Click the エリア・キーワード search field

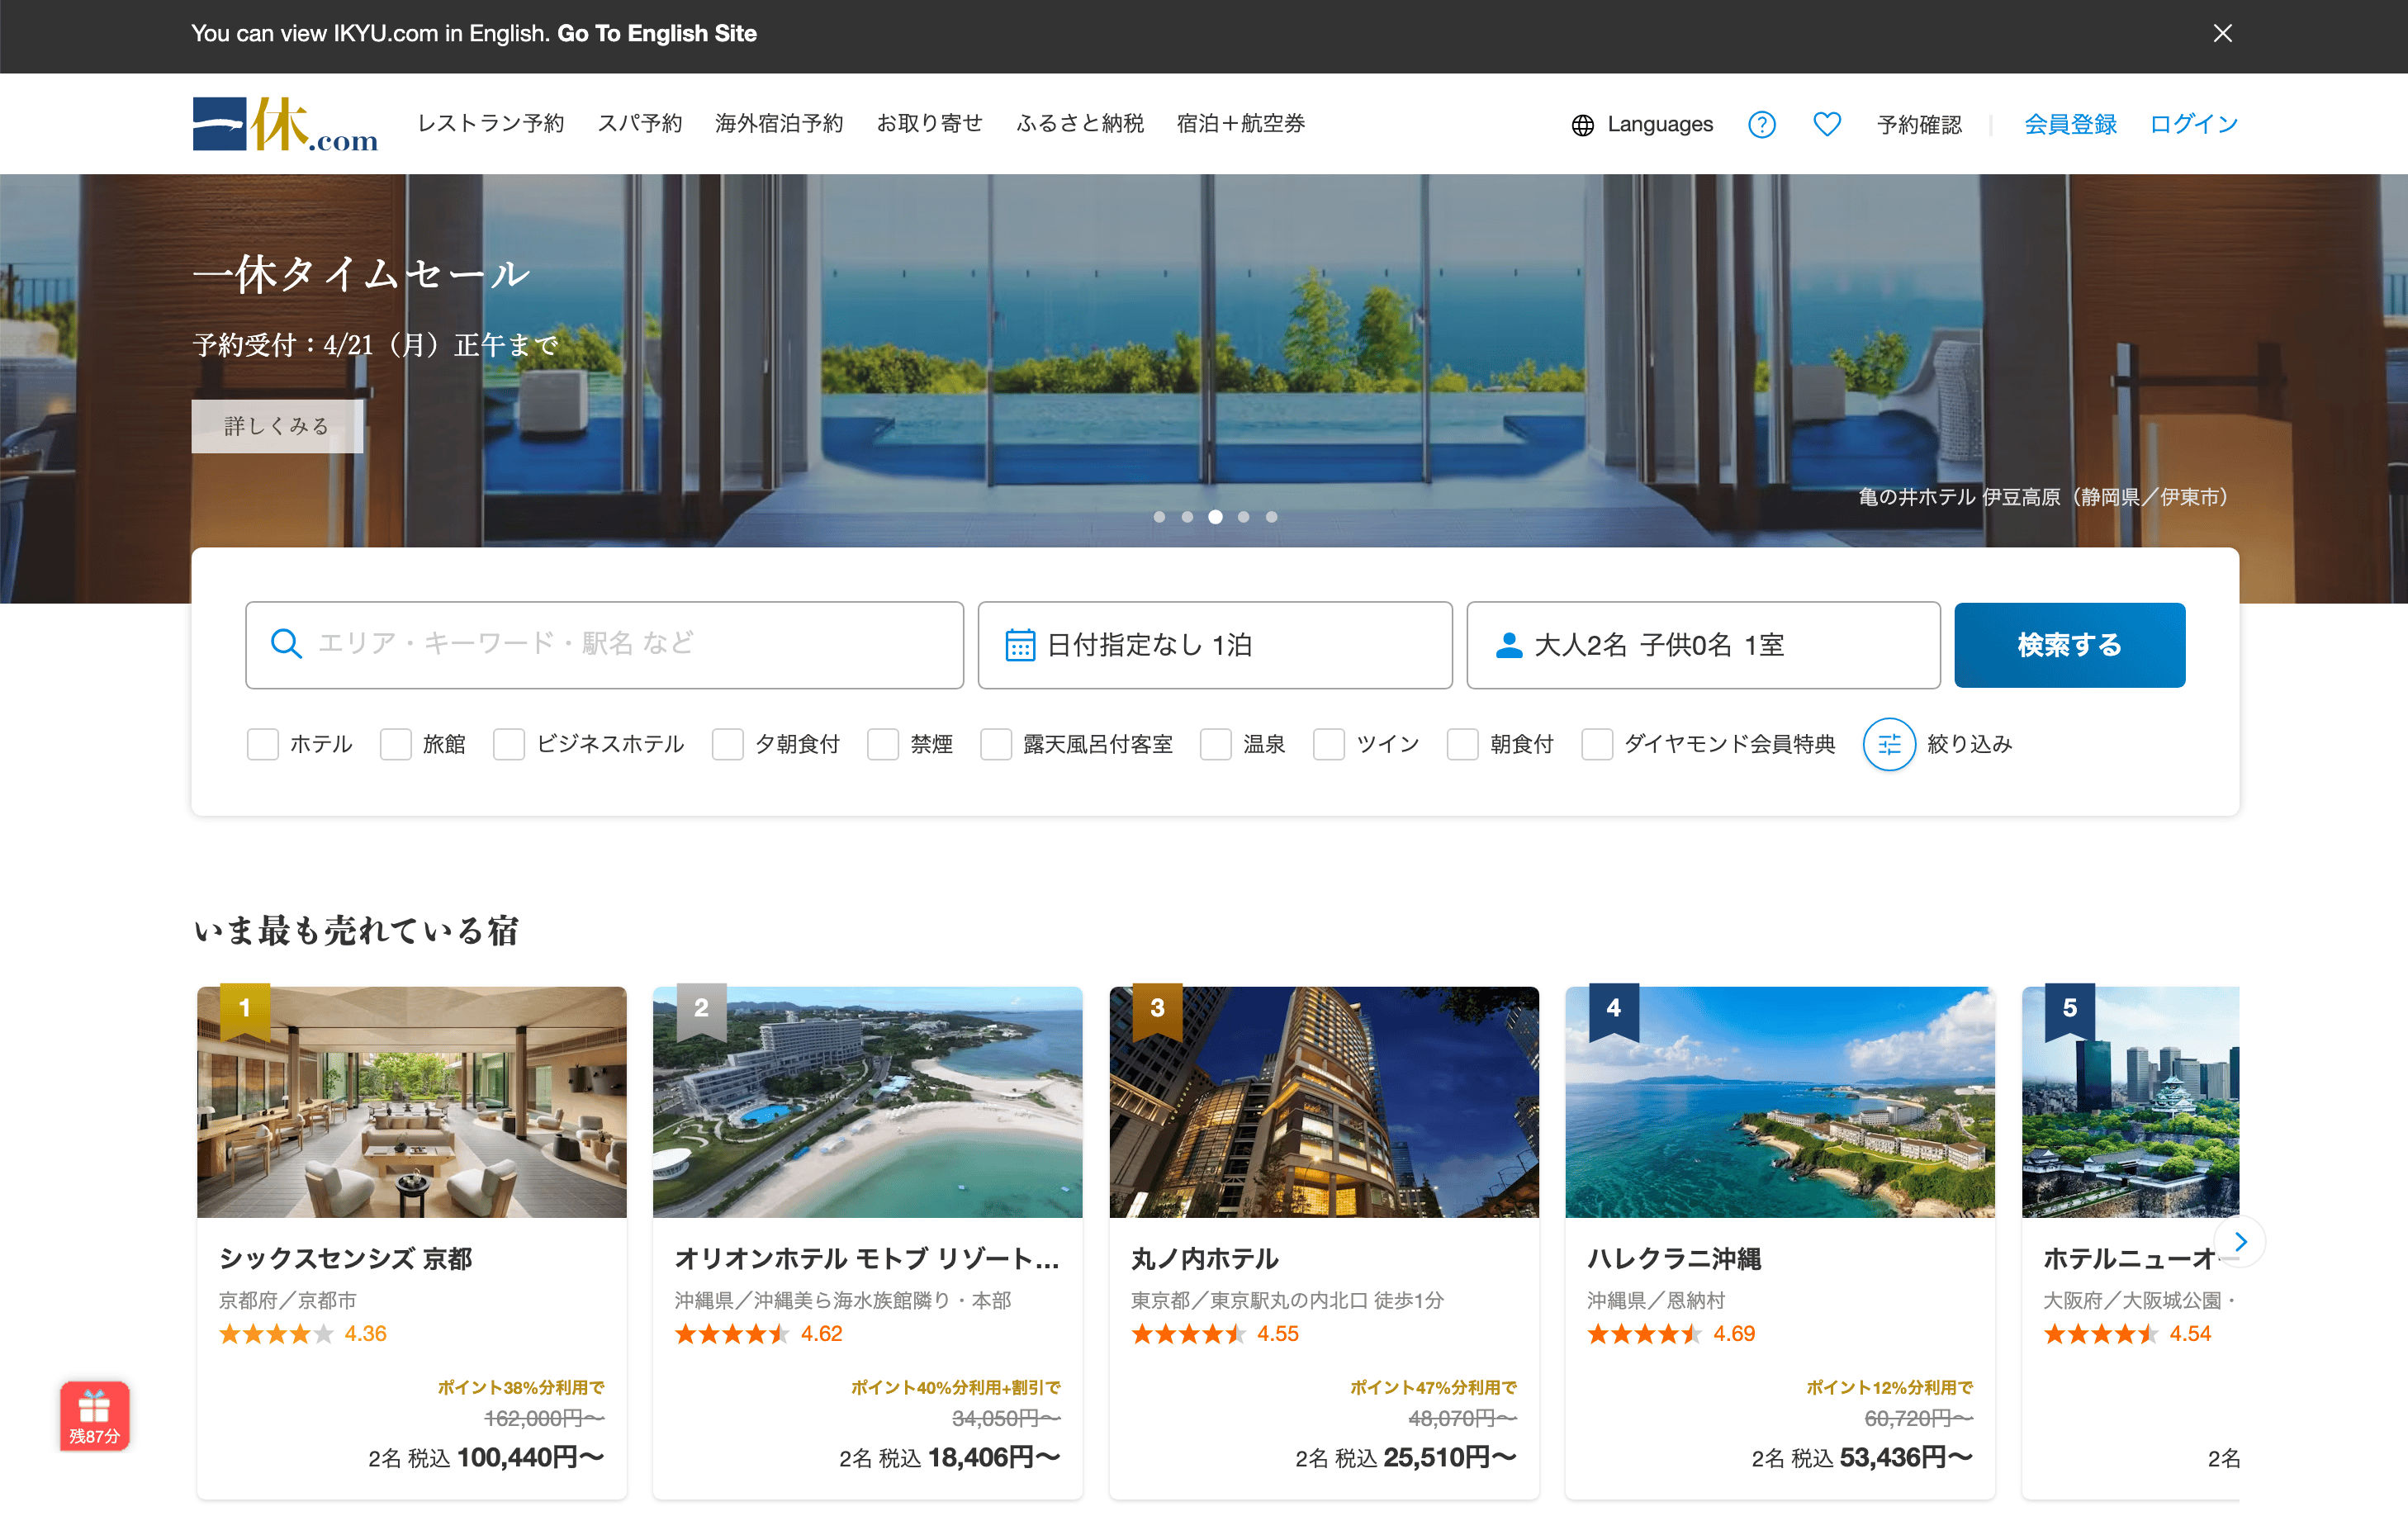(x=604, y=645)
